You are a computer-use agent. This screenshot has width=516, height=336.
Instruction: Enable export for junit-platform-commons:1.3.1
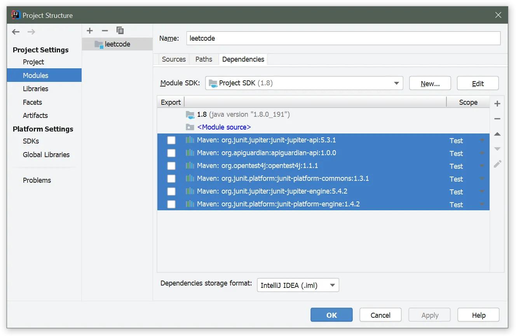point(171,179)
